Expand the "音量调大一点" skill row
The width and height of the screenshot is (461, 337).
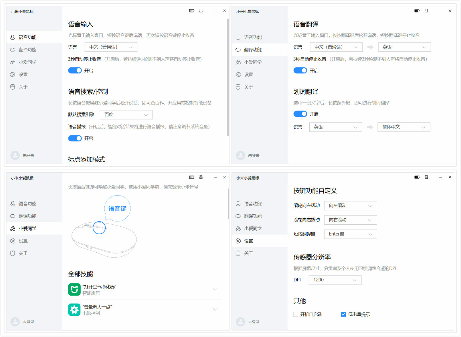tap(215, 309)
